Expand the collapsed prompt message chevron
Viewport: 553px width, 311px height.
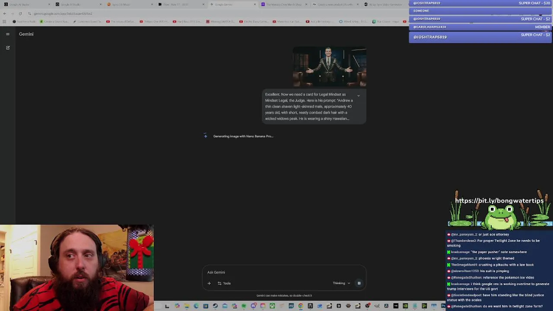click(x=358, y=95)
